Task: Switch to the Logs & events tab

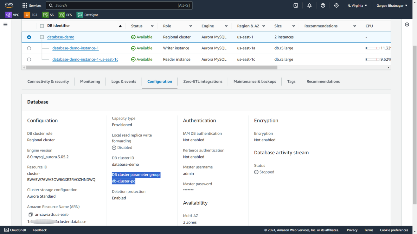Action: pos(124,82)
